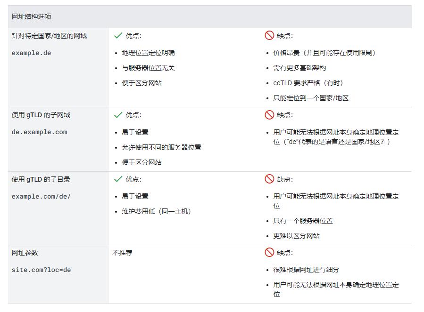Click the 针对特定国家/地区的网域 row title
The height and width of the screenshot is (312, 424).
tap(49, 36)
